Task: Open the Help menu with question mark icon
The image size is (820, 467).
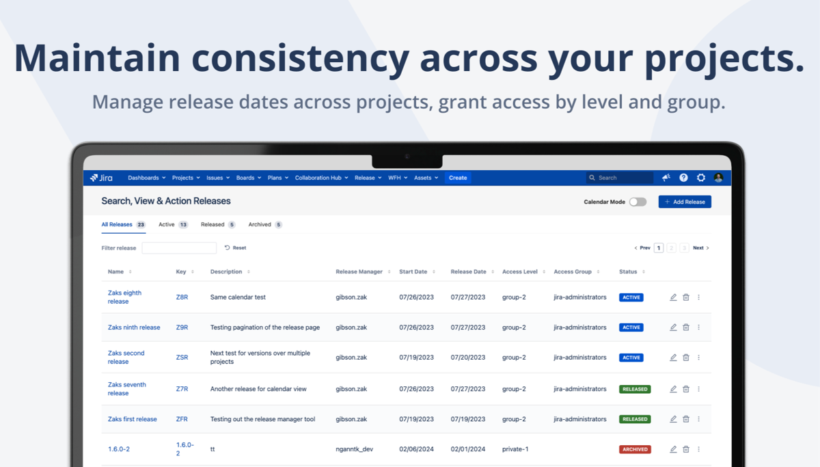Action: pos(683,177)
